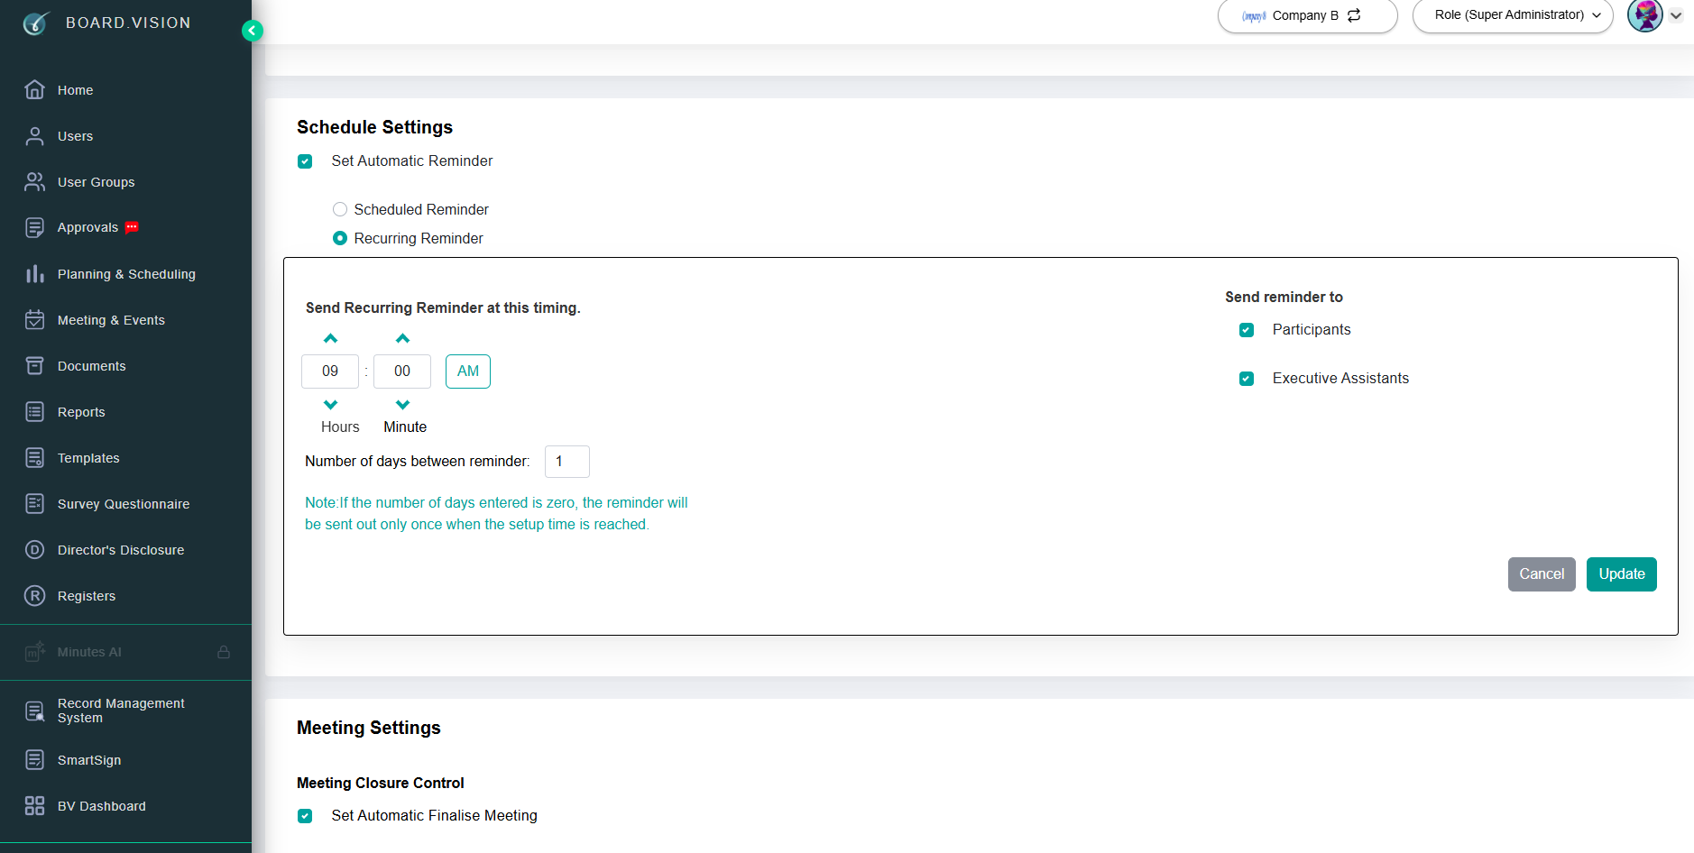This screenshot has width=1694, height=853.
Task: Expand the profile avatar dropdown arrow
Action: [x=1676, y=15]
